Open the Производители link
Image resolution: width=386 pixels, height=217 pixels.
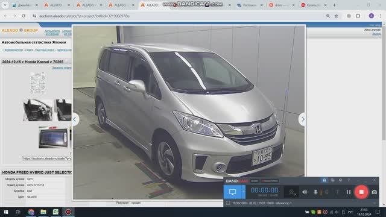[x=13, y=50]
